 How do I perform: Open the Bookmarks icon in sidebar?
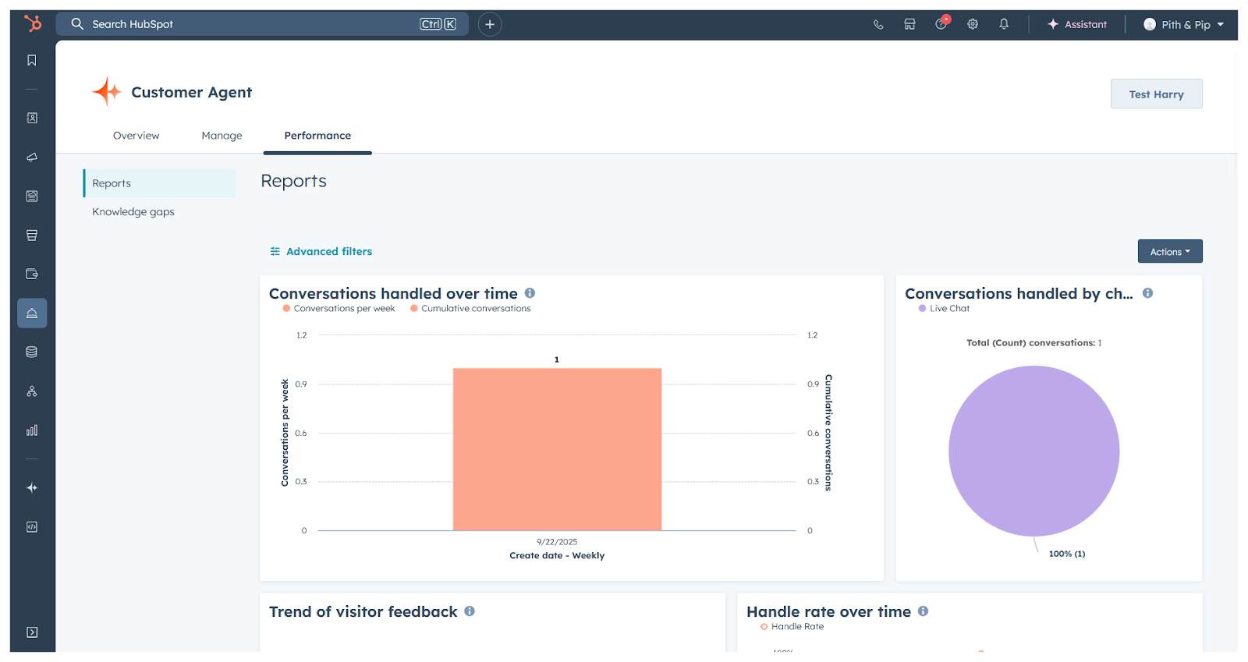click(32, 60)
